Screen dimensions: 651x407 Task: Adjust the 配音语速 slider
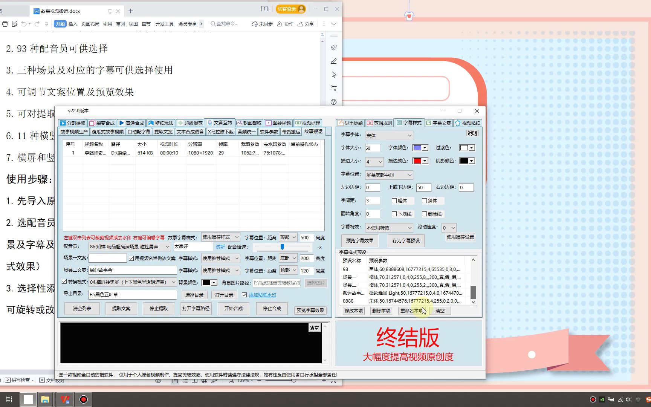pyautogui.click(x=282, y=248)
